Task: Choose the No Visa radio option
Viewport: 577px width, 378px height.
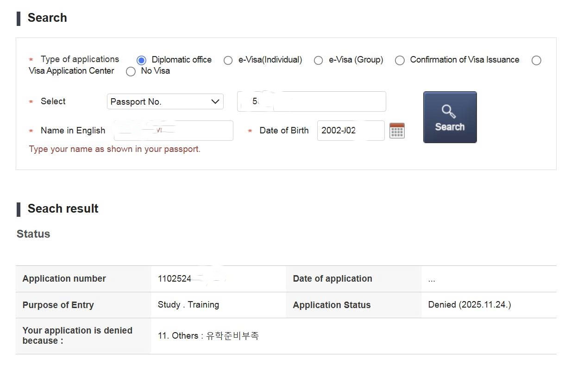Action: click(131, 71)
